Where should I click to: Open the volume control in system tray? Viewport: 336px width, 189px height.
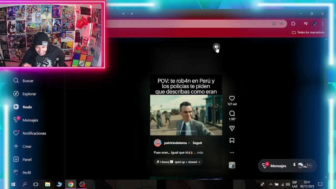[x=288, y=184]
